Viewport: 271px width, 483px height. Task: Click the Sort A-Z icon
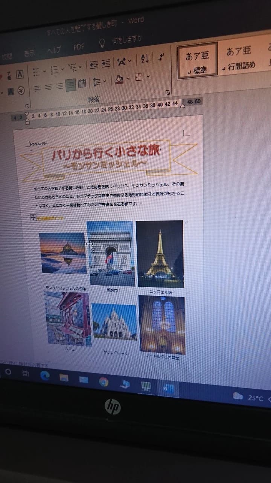pos(145,59)
